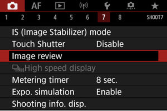The height and width of the screenshot is (111, 167).
Task: Select the High speed display icon
Action: (x=18, y=68)
